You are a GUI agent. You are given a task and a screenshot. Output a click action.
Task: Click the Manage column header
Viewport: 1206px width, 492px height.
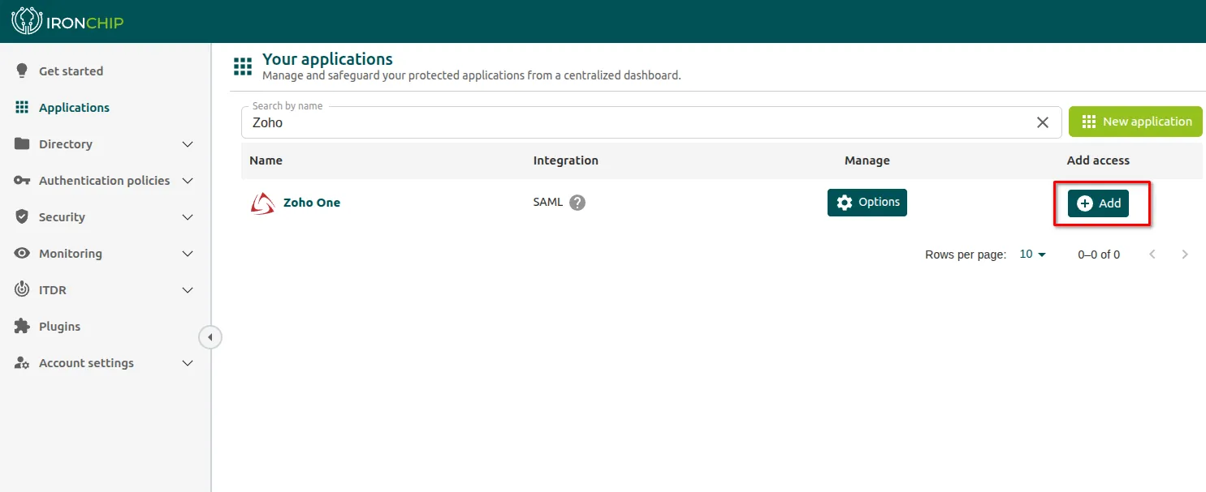(x=867, y=160)
